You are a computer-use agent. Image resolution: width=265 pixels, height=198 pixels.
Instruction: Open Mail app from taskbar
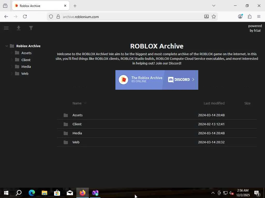tap(70, 193)
